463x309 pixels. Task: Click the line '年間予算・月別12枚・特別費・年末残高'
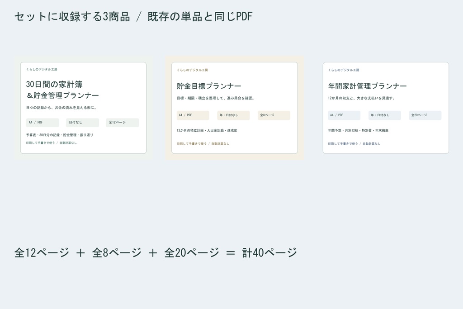pos(358,130)
